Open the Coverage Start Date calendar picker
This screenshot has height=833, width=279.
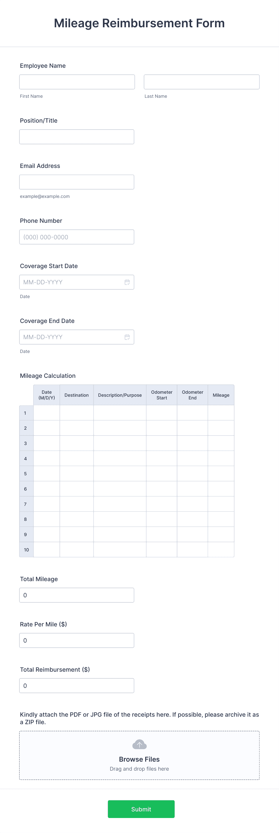pyautogui.click(x=127, y=282)
